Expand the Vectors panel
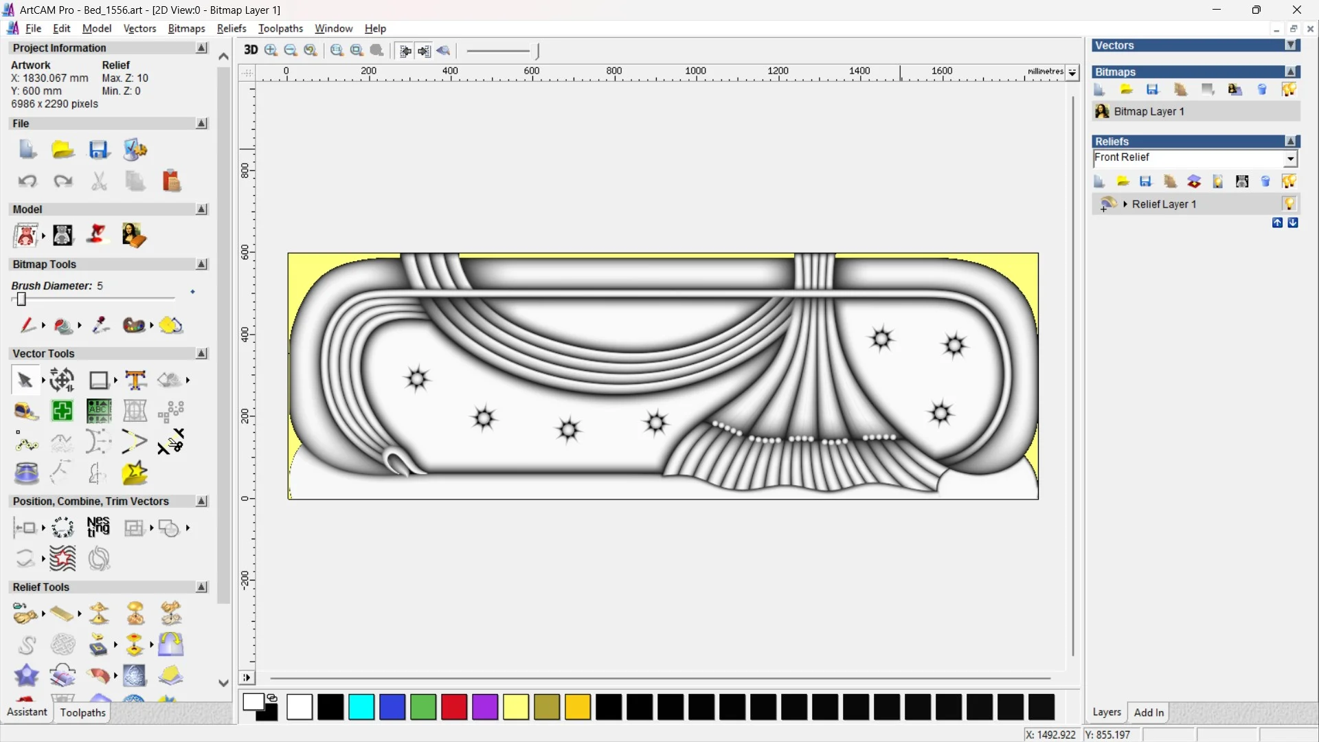1319x742 pixels. (1291, 45)
